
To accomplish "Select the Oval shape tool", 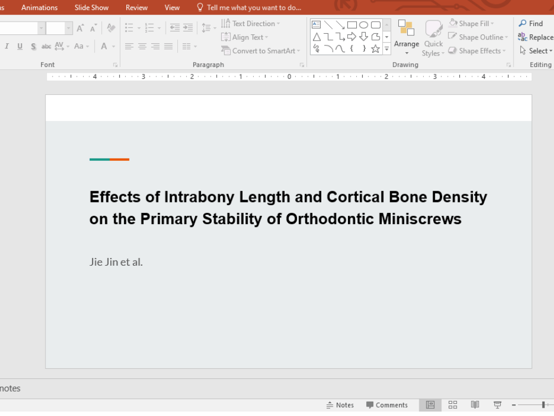I will [x=364, y=24].
